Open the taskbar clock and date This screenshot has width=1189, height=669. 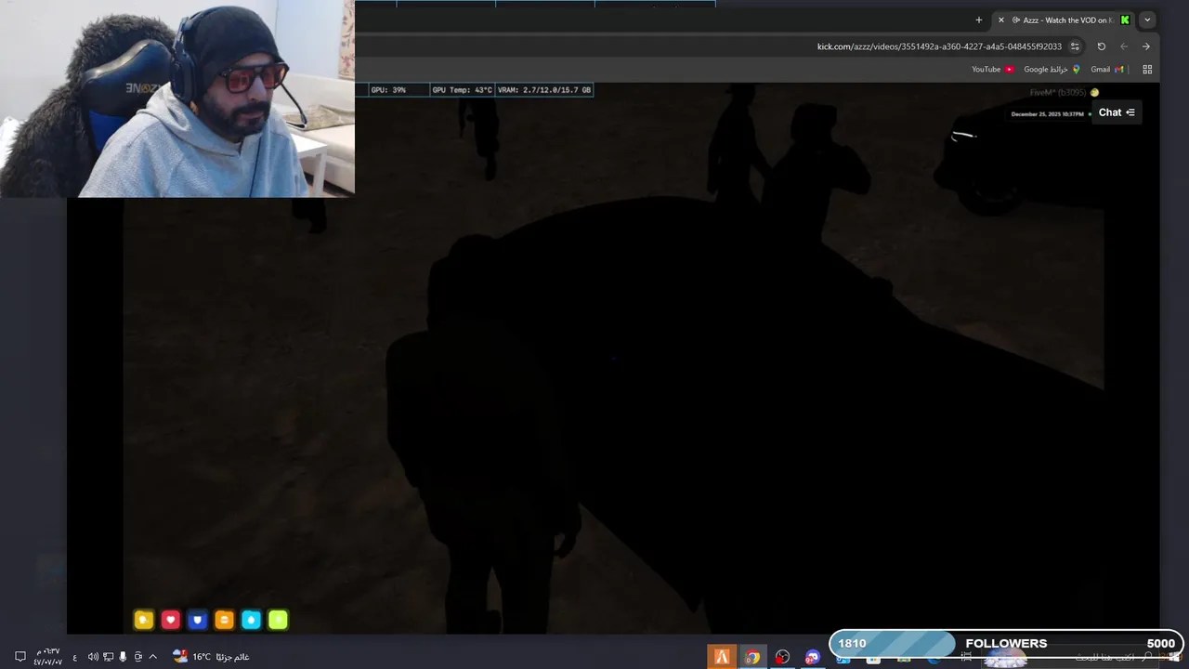coord(48,657)
